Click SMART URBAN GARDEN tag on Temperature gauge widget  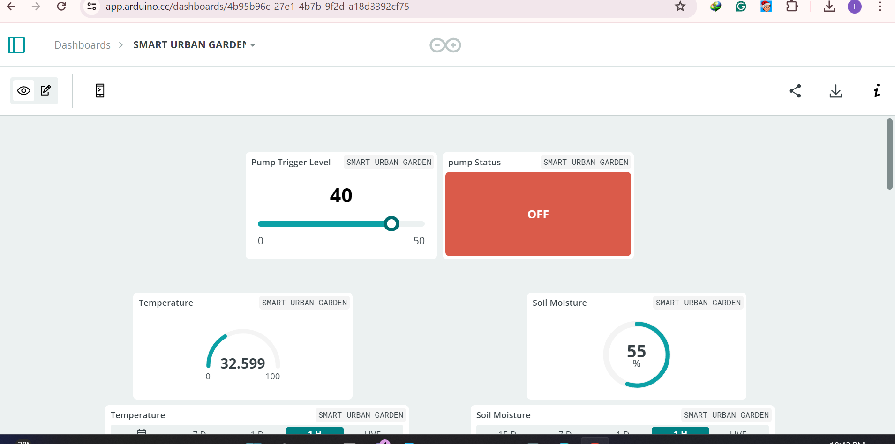click(304, 303)
